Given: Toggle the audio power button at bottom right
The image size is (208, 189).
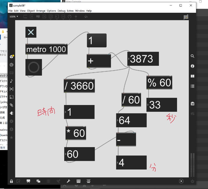Looking at the screenshot, I should pos(192,181).
